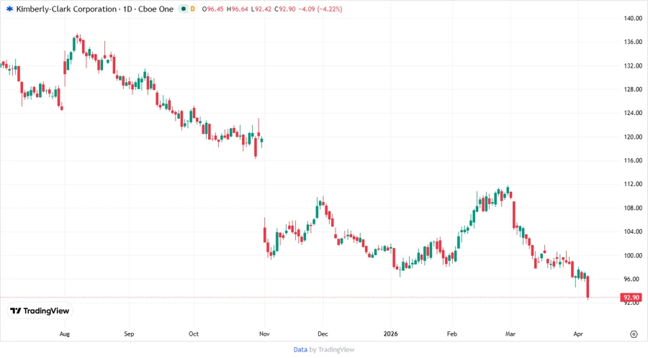Click the 124.00 price axis label
The width and height of the screenshot is (648, 358).
coord(633,113)
